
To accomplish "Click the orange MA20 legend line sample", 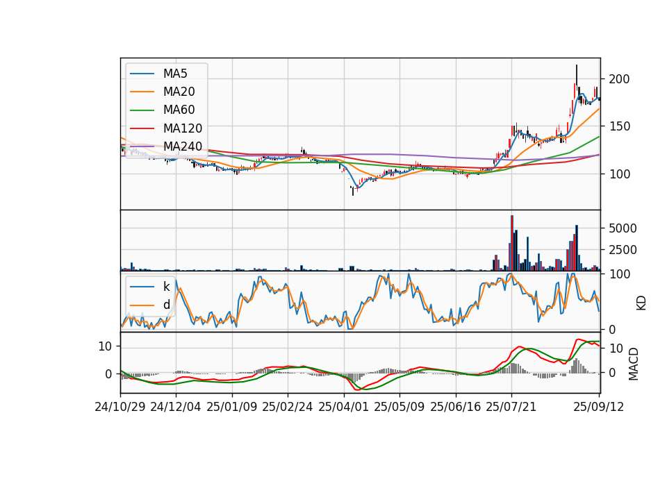I will point(142,92).
